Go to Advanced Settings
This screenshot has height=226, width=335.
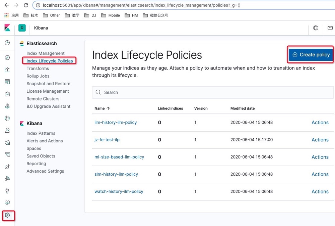45,171
